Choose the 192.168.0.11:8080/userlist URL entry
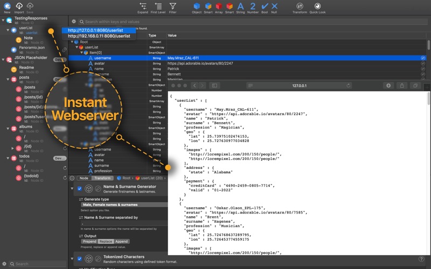The width and height of the screenshot is (431, 269). (99, 36)
